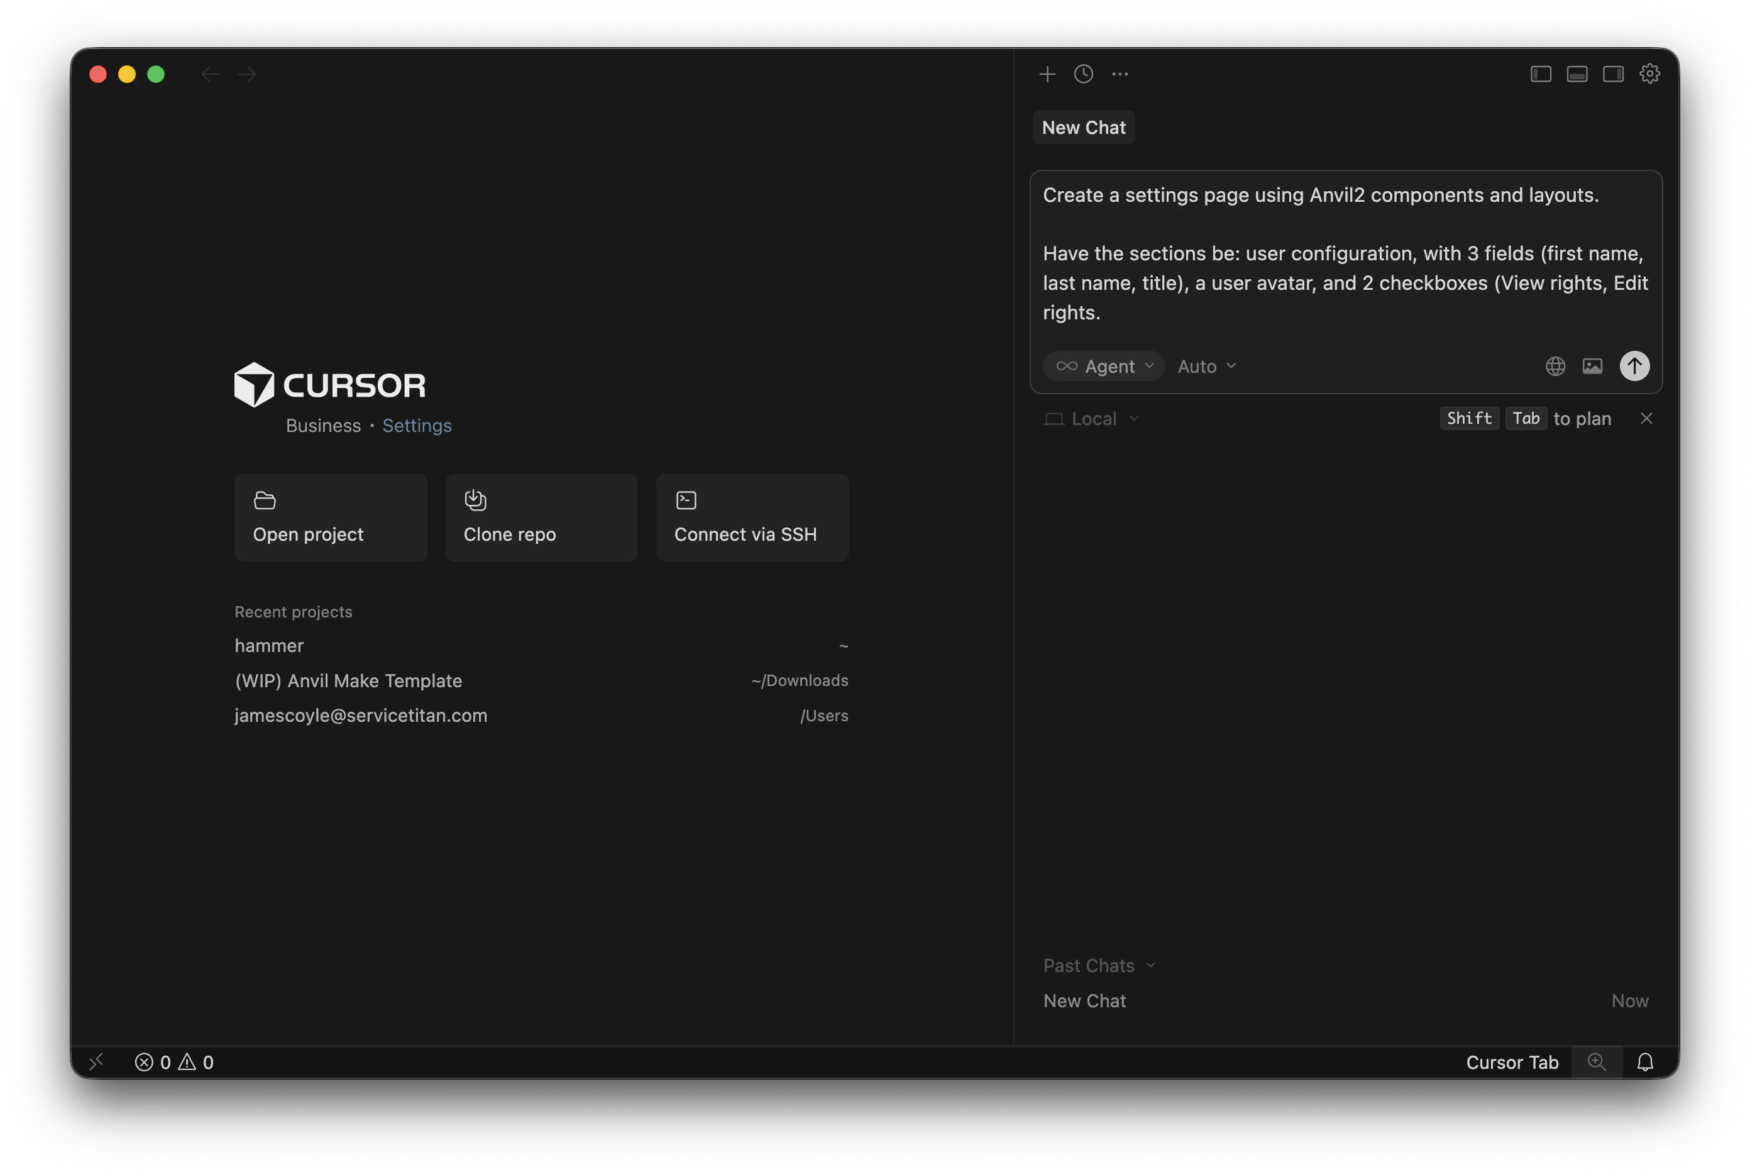Attach an image with the picture icon
Screen dimensions: 1750x1172
point(1592,366)
